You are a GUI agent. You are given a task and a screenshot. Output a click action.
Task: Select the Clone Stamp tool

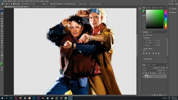(2, 31)
